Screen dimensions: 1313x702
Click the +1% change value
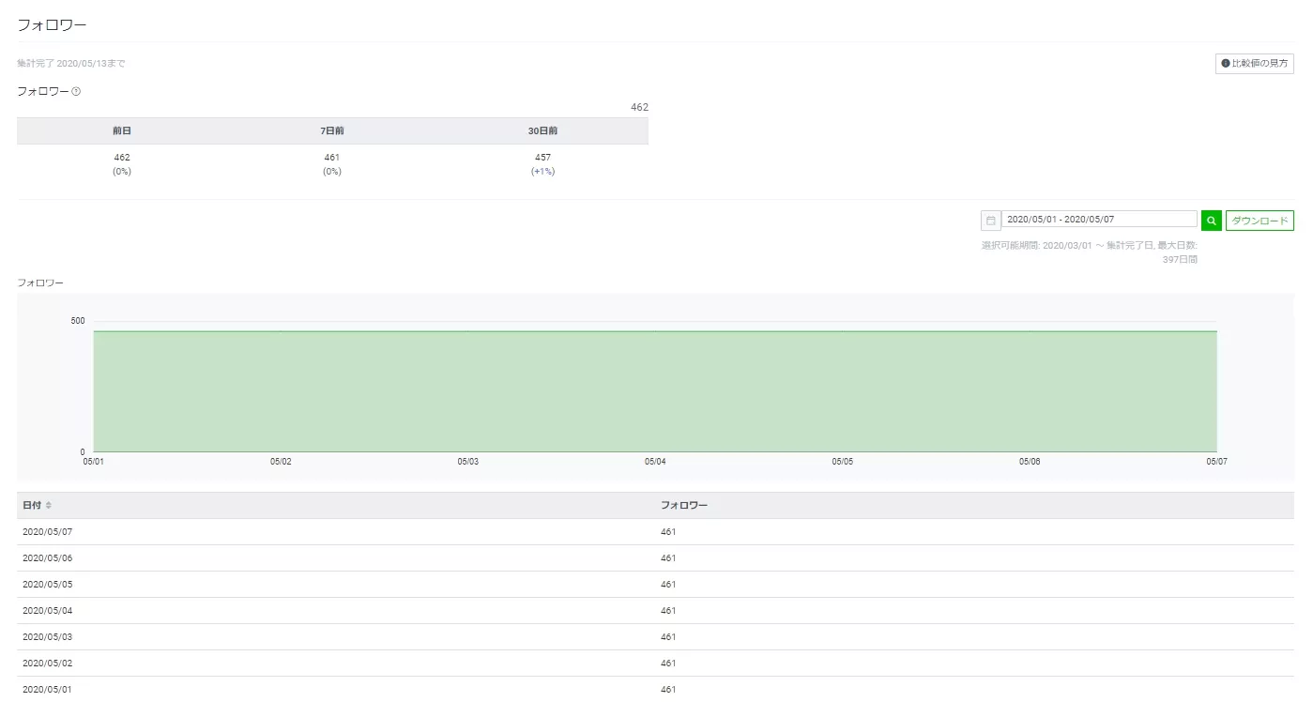(542, 172)
